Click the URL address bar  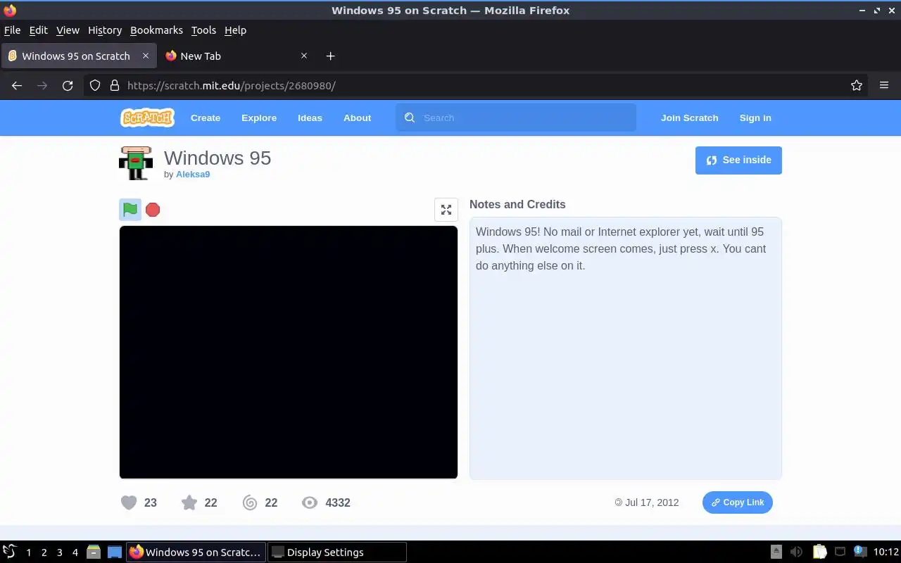click(x=476, y=85)
